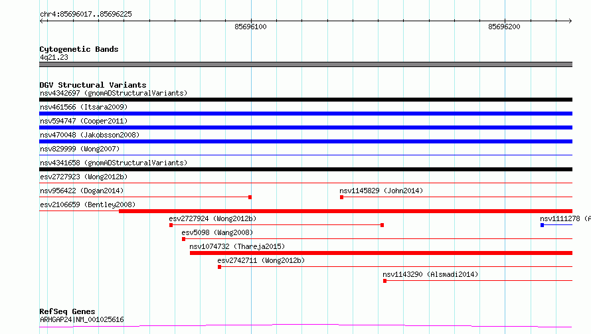Select the Cytogenetic Bands track title
Viewport: 591px width, 334px height.
pos(79,49)
